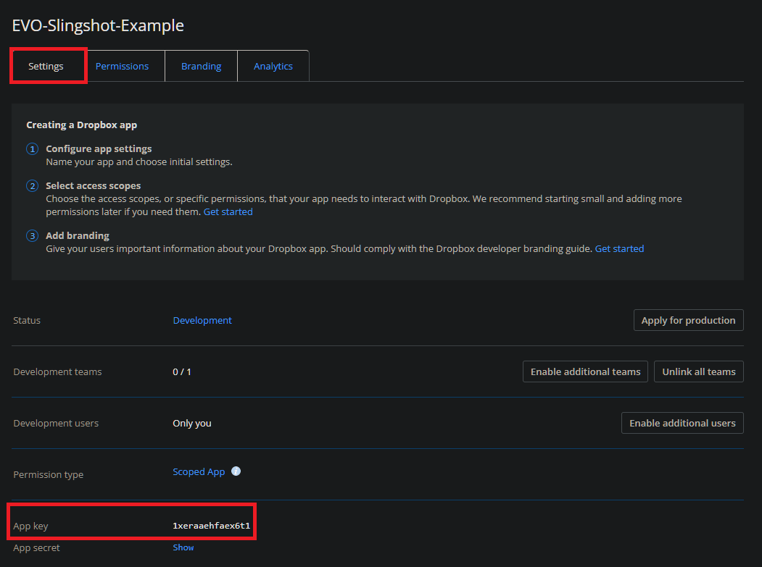Click the Development teams label
The width and height of the screenshot is (762, 567).
tap(57, 372)
